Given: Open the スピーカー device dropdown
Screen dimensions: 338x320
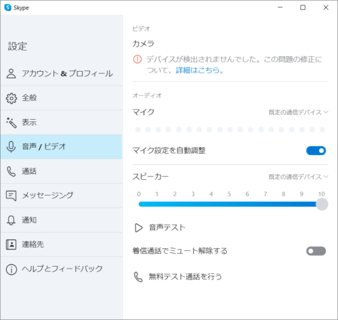Looking at the screenshot, I should (x=298, y=177).
